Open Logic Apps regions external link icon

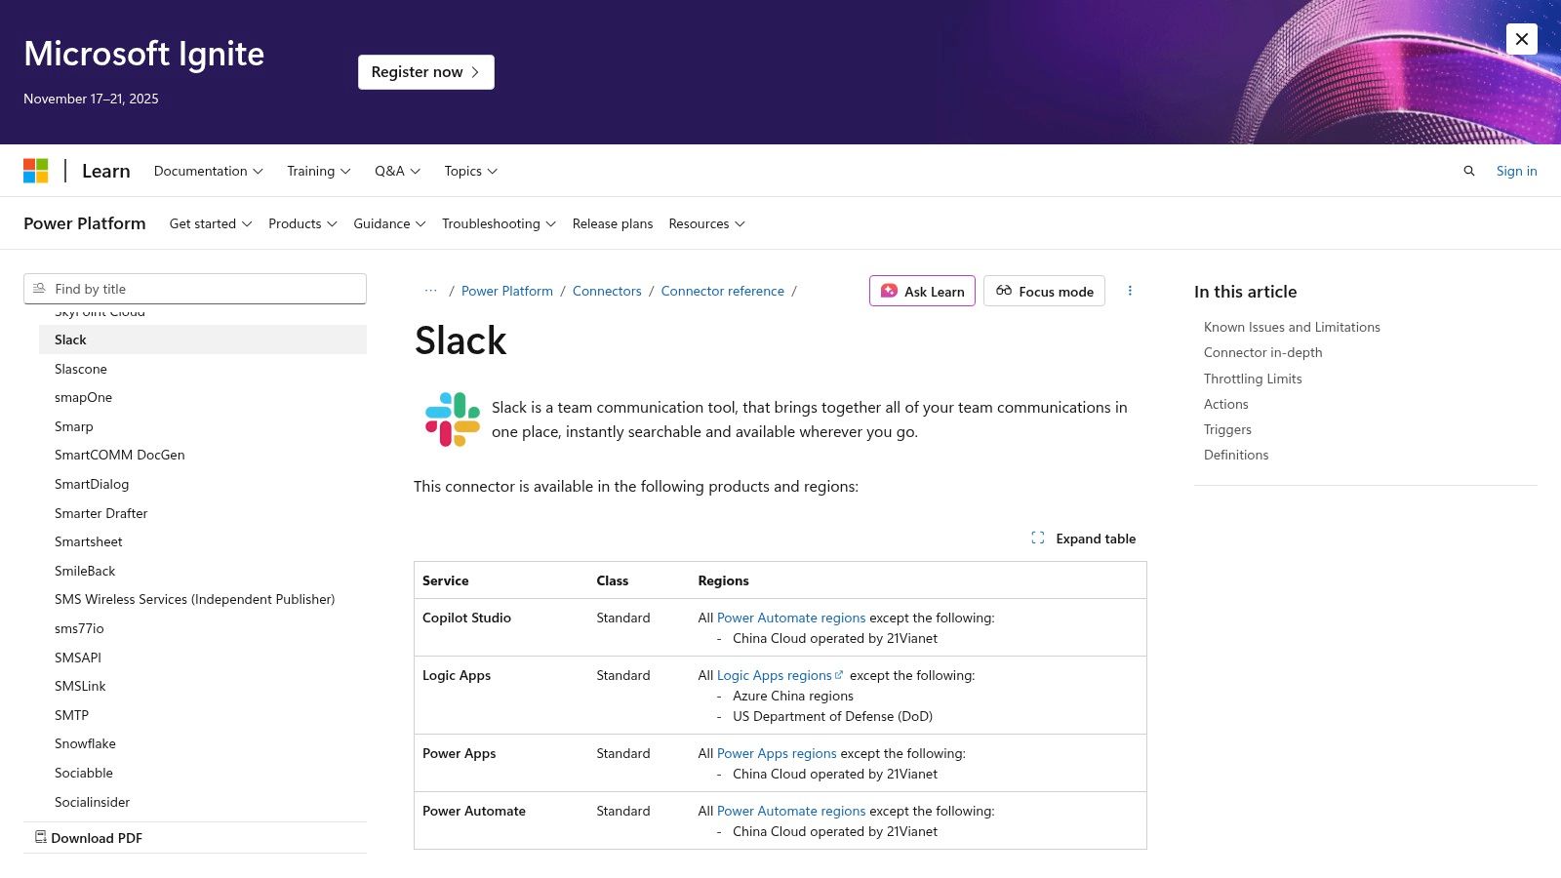pos(839,674)
